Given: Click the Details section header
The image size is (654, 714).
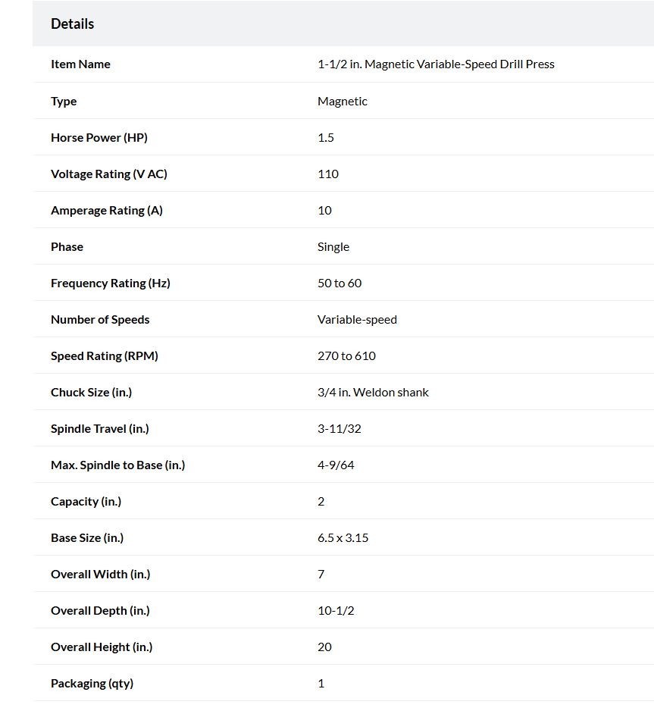Looking at the screenshot, I should tap(72, 23).
